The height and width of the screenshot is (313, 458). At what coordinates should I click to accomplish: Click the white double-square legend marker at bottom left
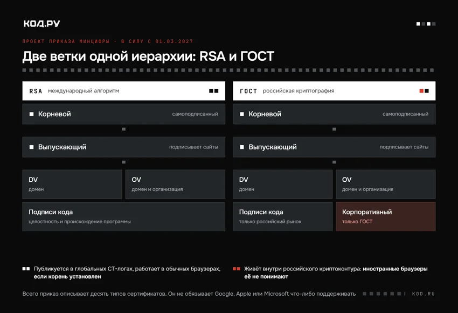coord(26,269)
